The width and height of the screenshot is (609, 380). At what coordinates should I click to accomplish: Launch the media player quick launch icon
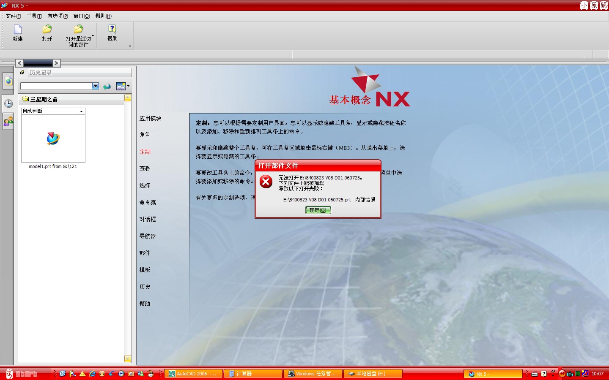pos(121,374)
